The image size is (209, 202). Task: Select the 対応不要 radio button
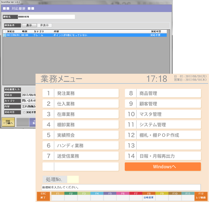[x=24, y=112]
